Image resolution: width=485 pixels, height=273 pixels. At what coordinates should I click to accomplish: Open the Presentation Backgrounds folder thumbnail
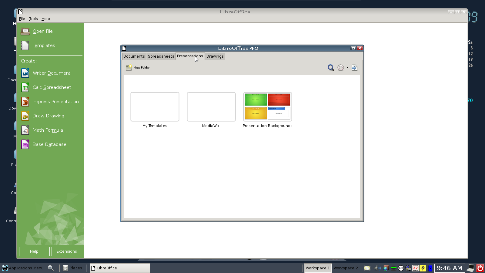point(268,107)
